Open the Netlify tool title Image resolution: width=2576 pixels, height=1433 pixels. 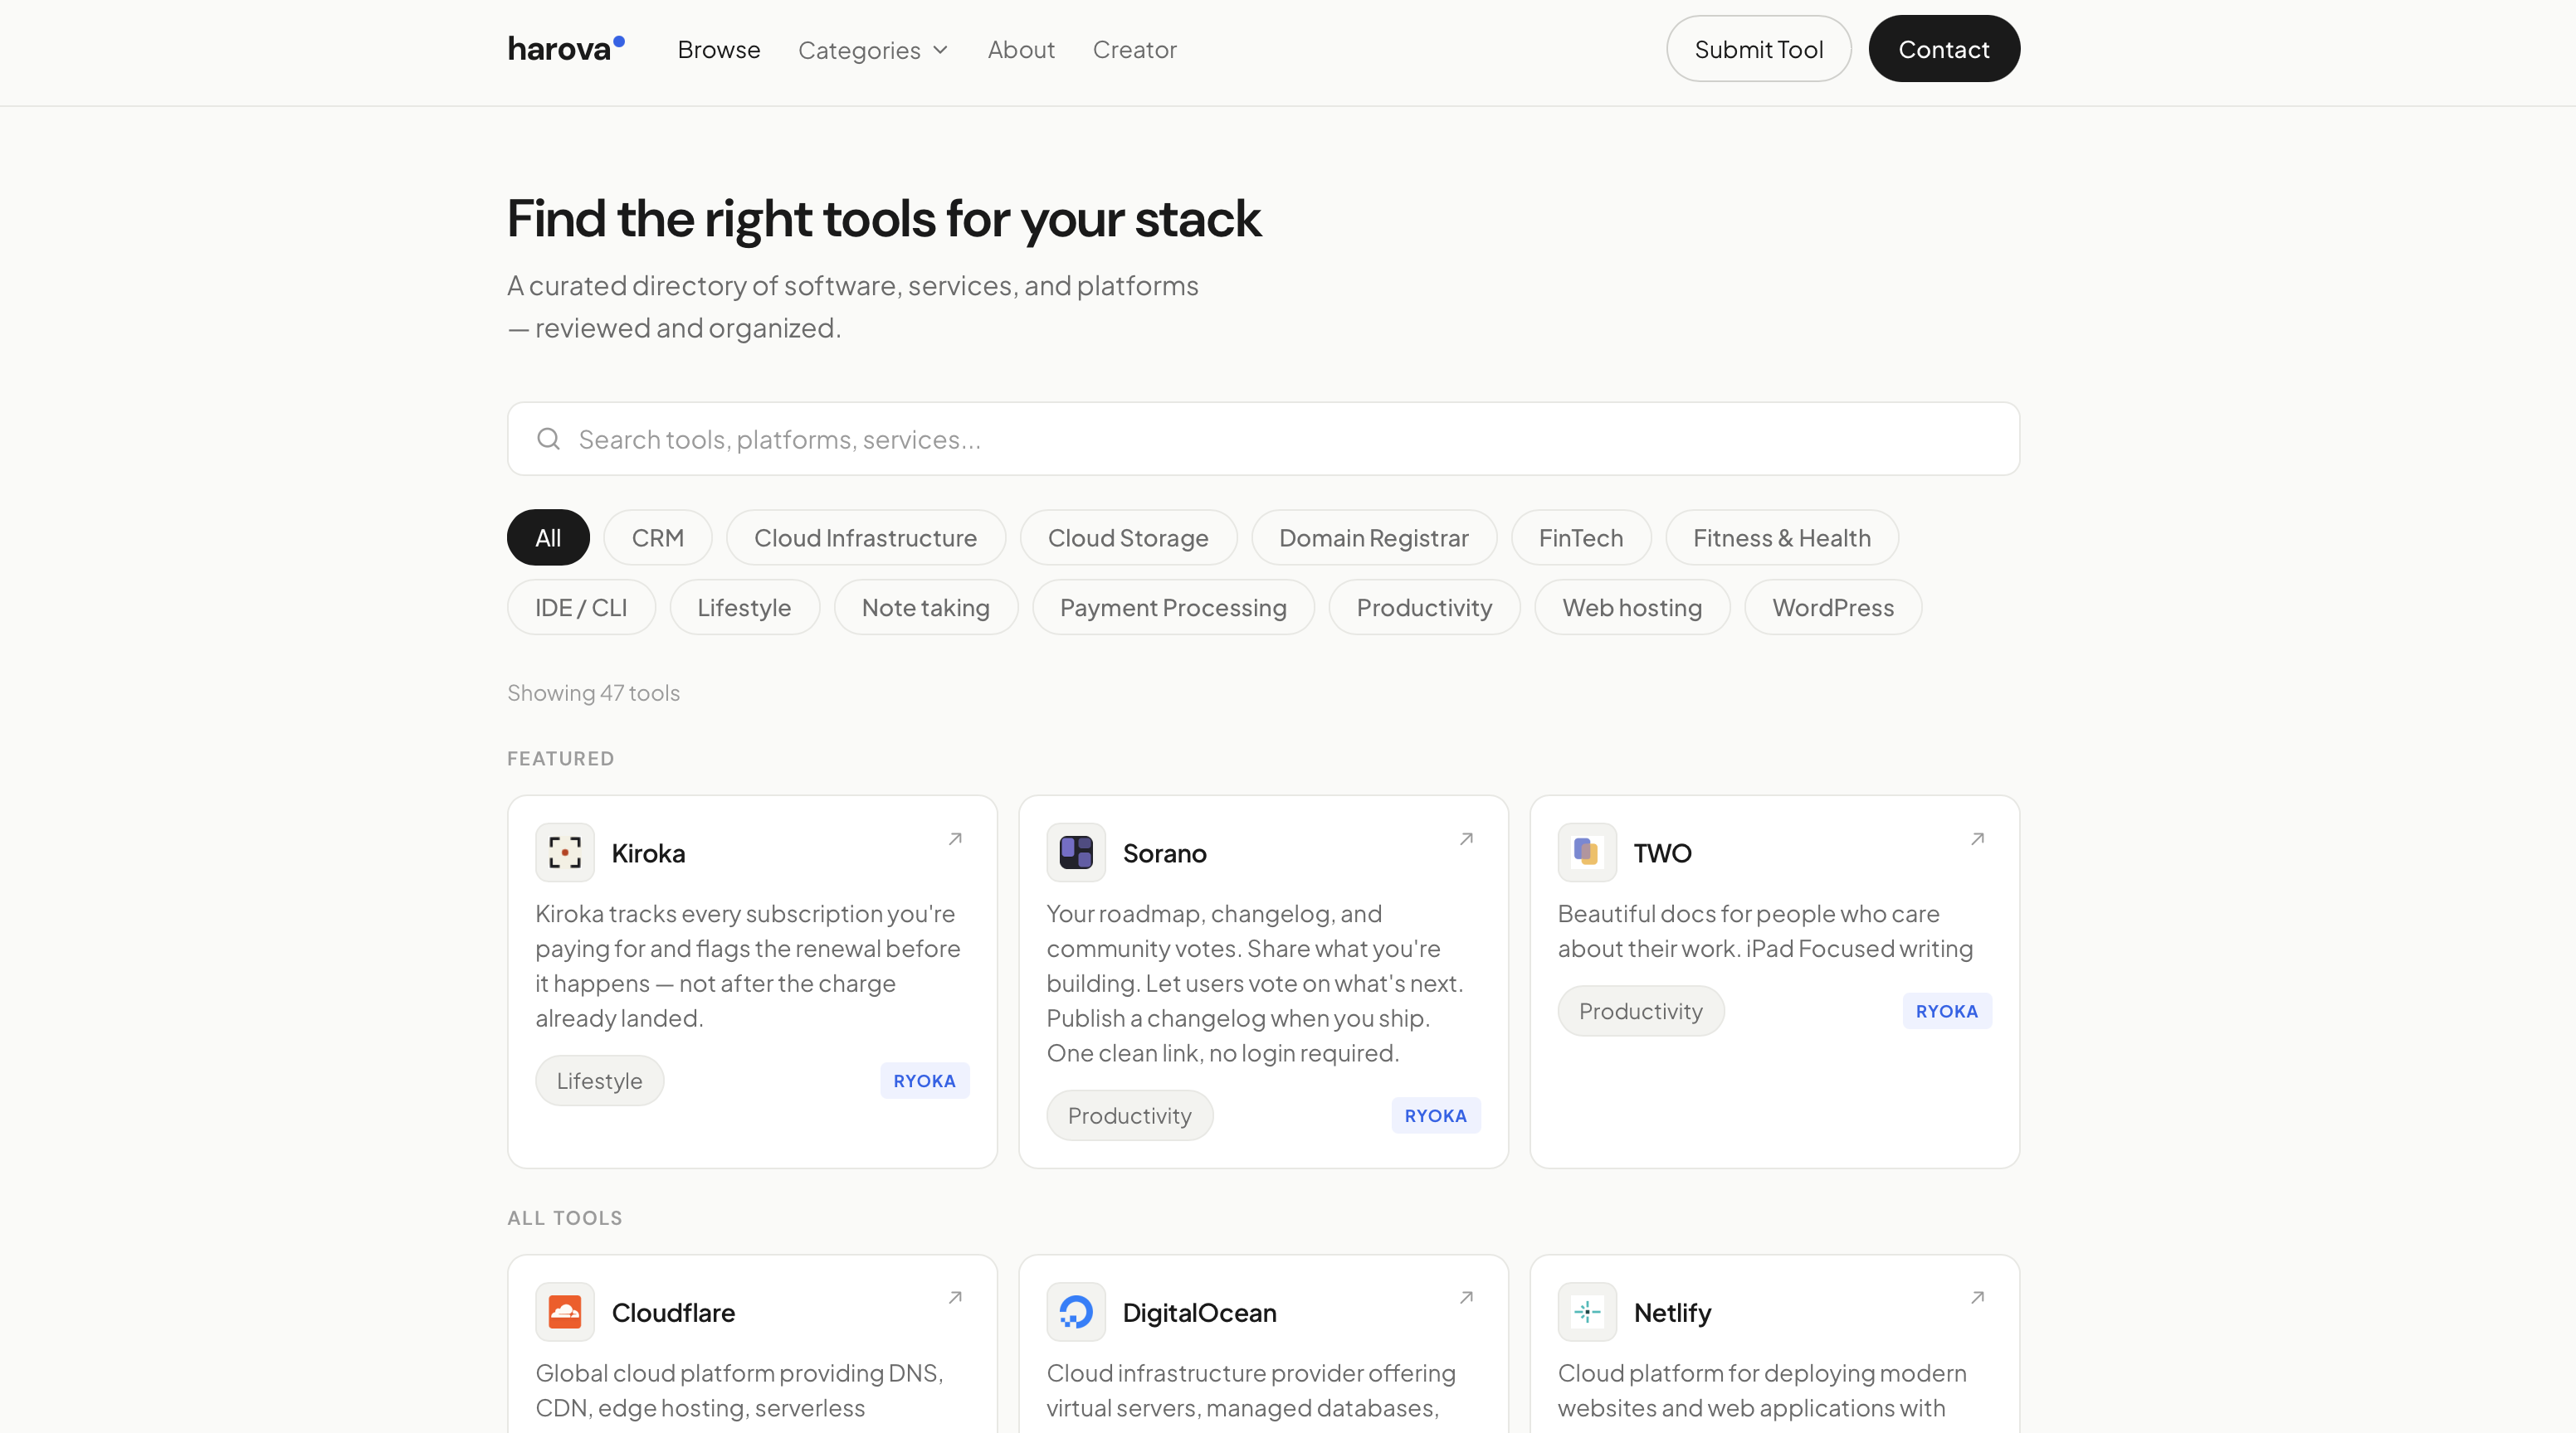click(1672, 1313)
